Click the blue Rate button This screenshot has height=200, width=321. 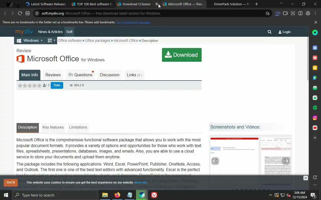point(57,85)
